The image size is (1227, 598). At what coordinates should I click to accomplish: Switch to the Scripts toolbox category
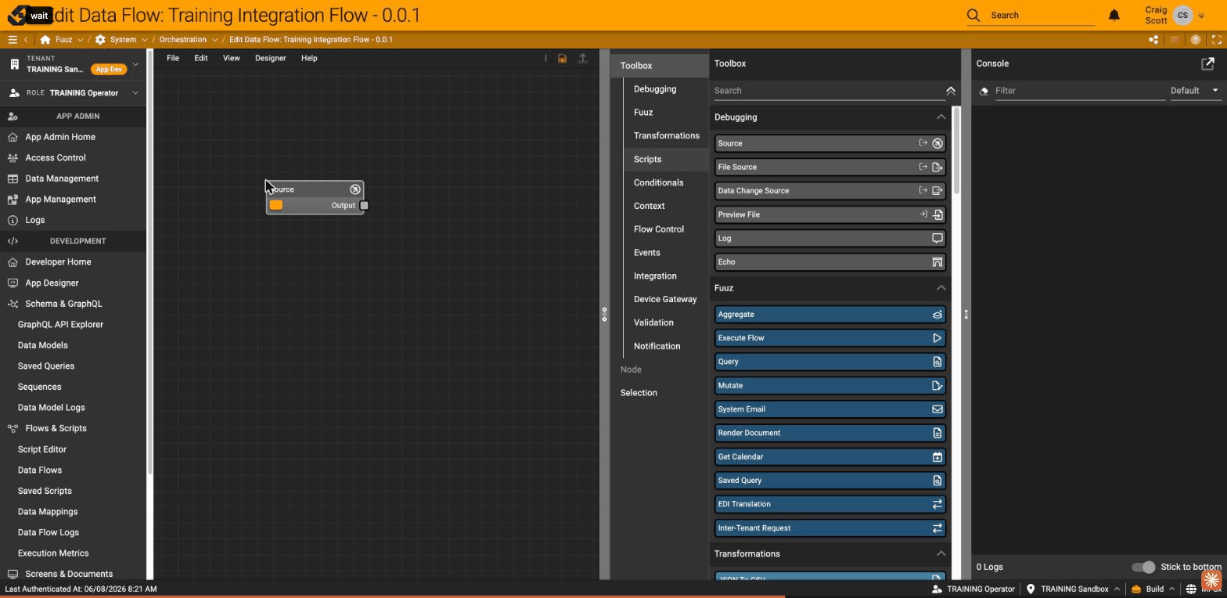[x=647, y=159]
